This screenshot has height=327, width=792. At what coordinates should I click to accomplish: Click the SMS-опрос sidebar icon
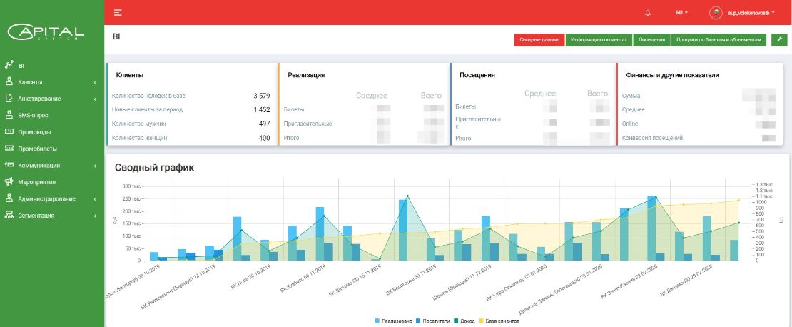(x=9, y=115)
